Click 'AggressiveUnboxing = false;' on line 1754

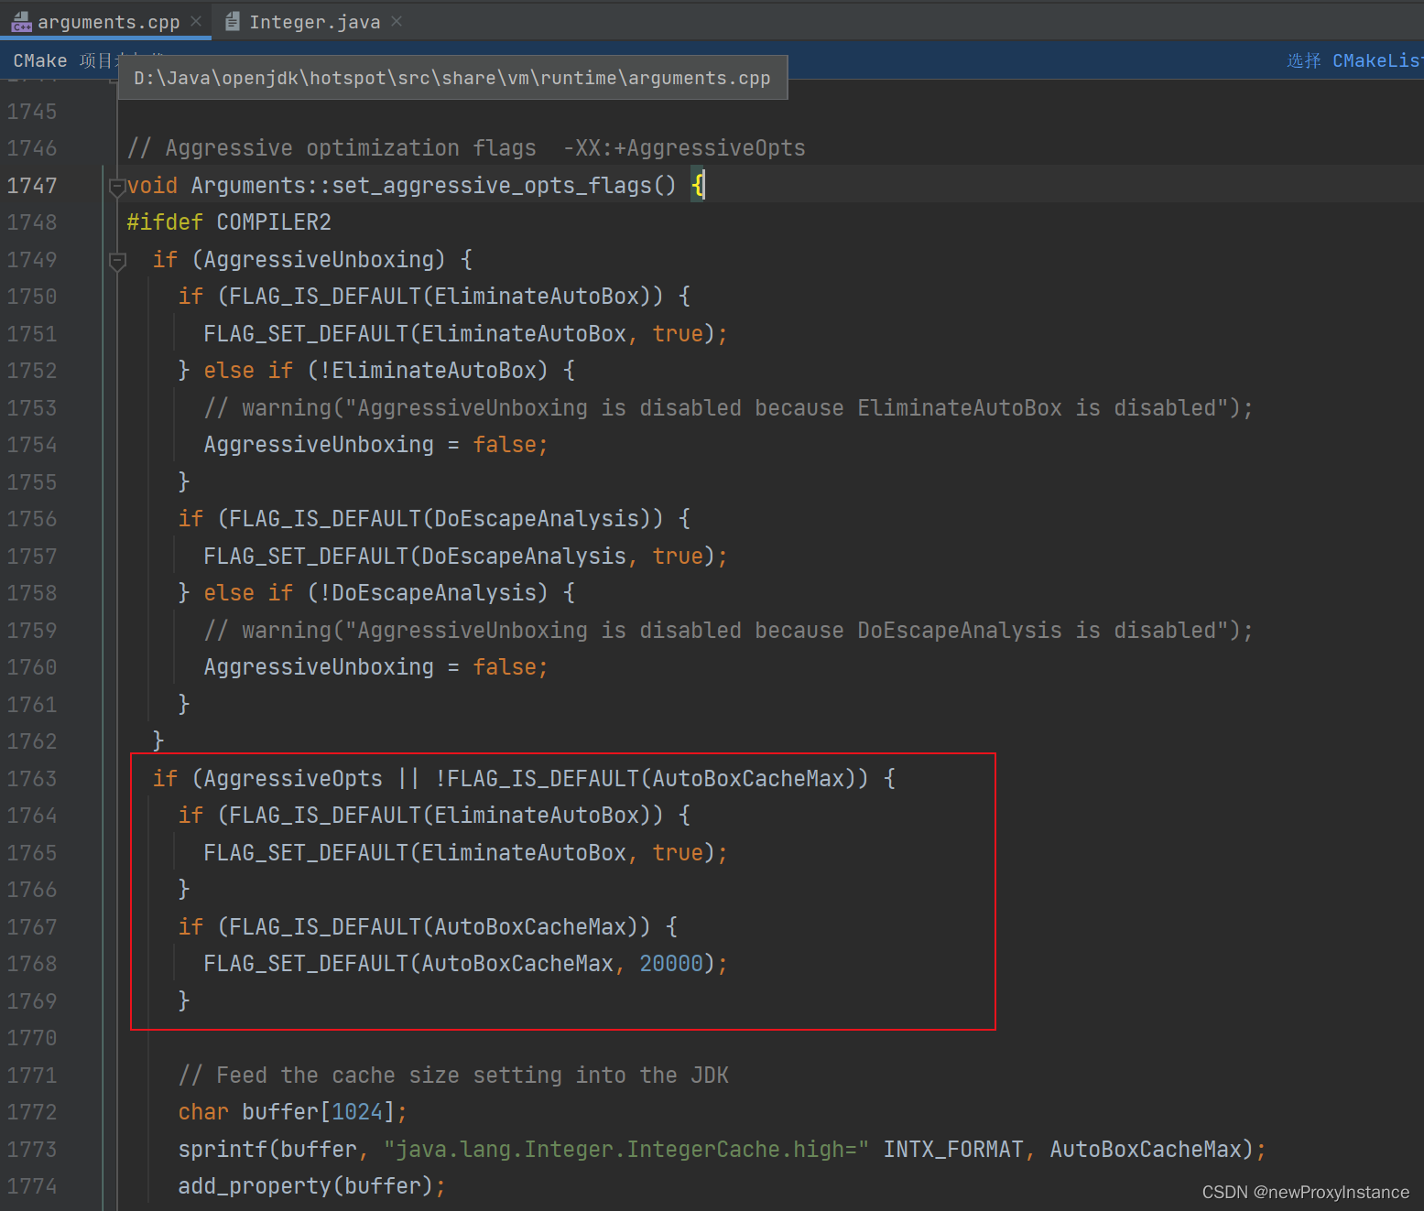point(375,445)
